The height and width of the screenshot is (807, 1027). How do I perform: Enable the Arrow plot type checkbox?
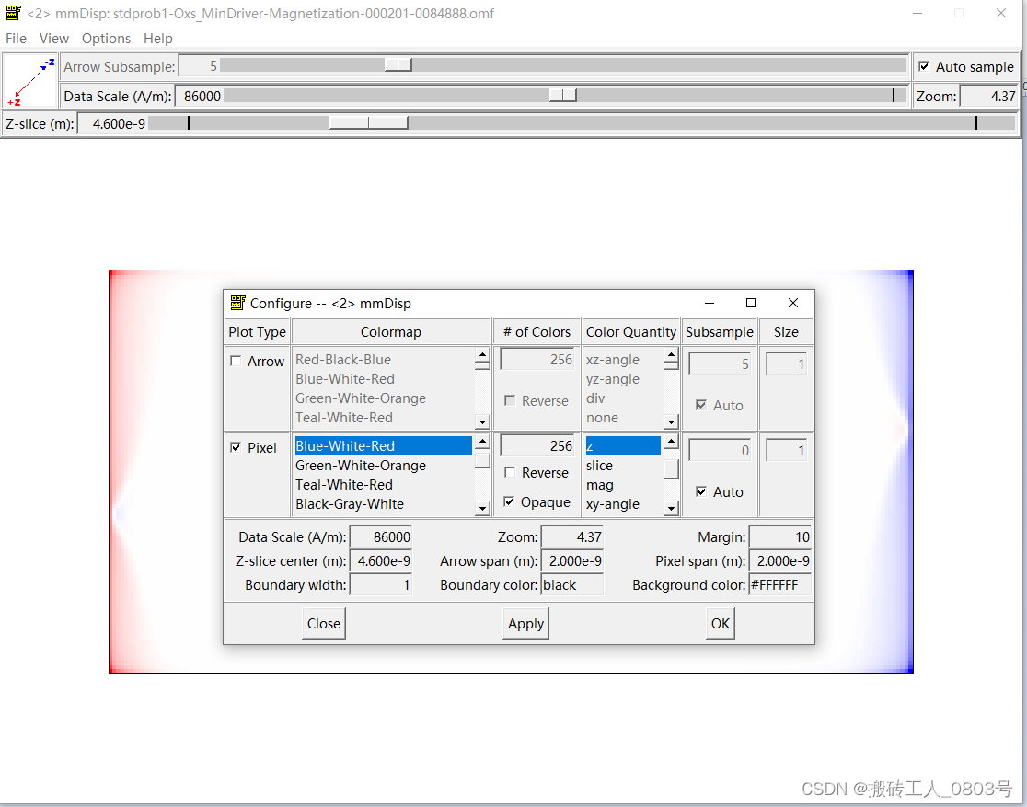[x=236, y=361]
